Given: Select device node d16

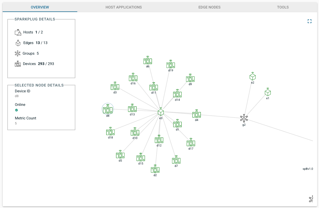Looking at the screenshot, I should 133,77.
